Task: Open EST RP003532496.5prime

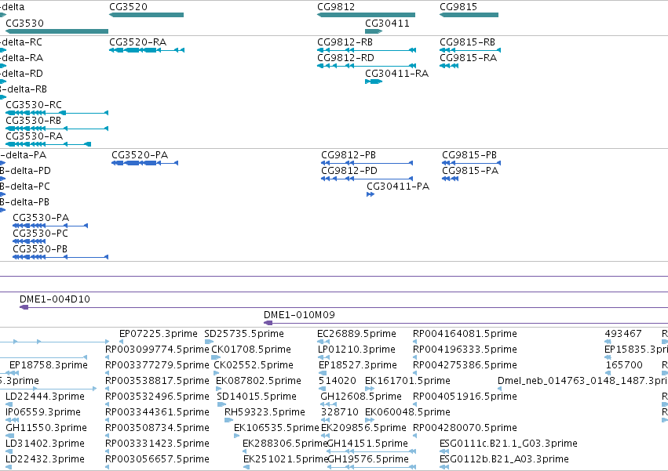Action: [x=157, y=397]
